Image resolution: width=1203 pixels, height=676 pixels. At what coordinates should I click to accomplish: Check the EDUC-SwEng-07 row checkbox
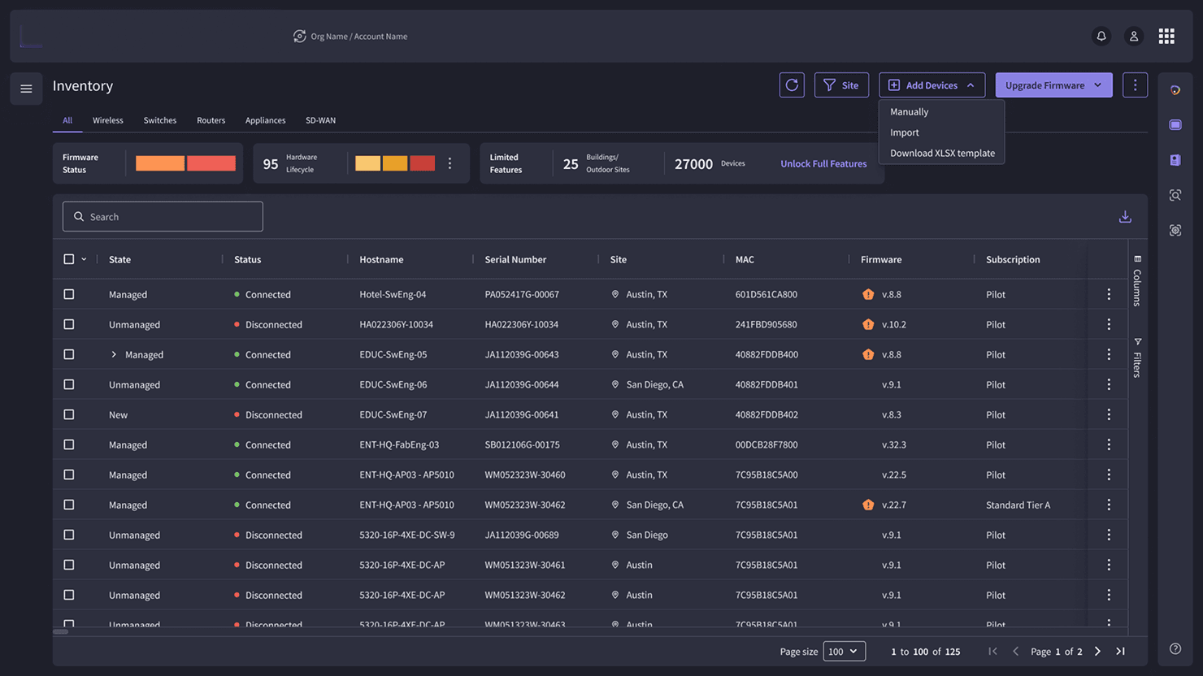coord(69,414)
